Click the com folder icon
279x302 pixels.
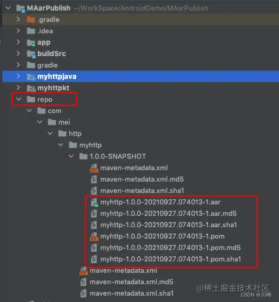pos(41,111)
